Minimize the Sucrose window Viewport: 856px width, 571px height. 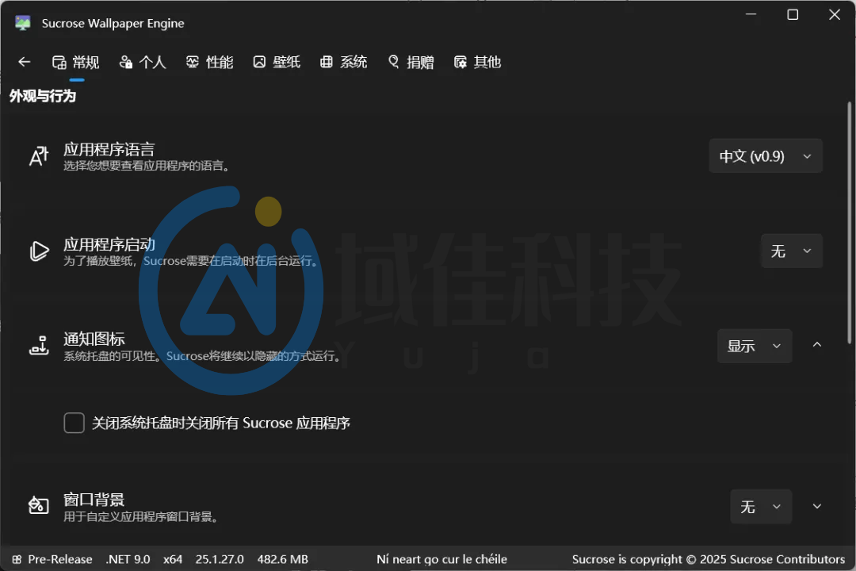click(x=751, y=15)
